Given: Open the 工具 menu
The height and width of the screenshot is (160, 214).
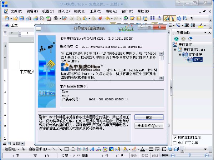Looking at the screenshot, I should point(95,11).
